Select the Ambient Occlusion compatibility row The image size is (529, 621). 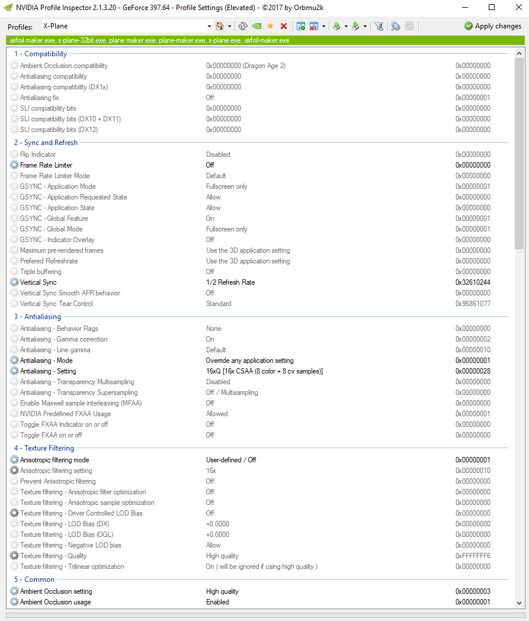tap(260, 66)
